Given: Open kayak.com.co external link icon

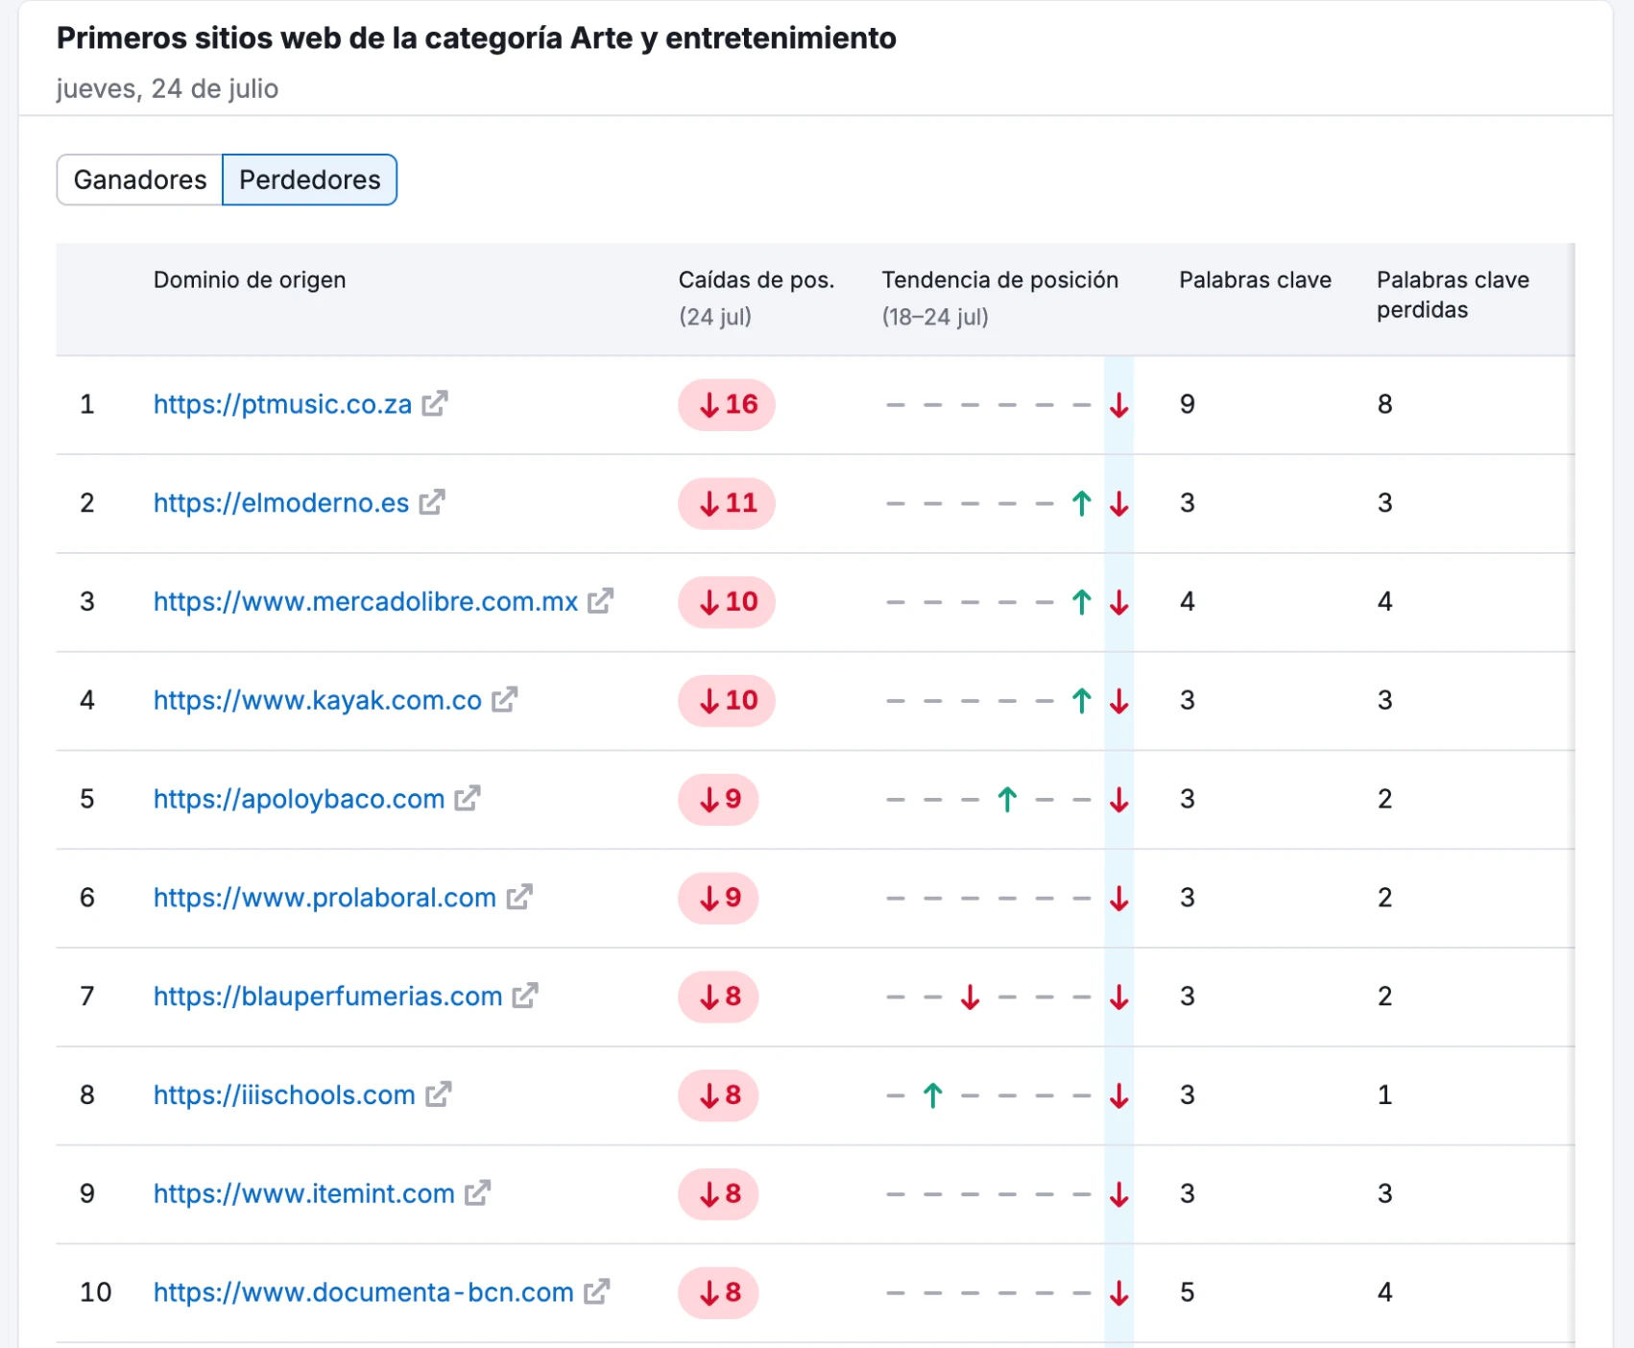Looking at the screenshot, I should point(504,700).
